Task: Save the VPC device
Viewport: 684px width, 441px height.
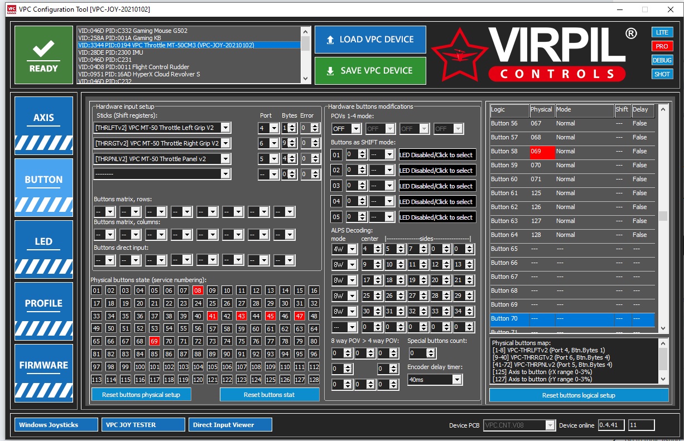Action: click(370, 71)
